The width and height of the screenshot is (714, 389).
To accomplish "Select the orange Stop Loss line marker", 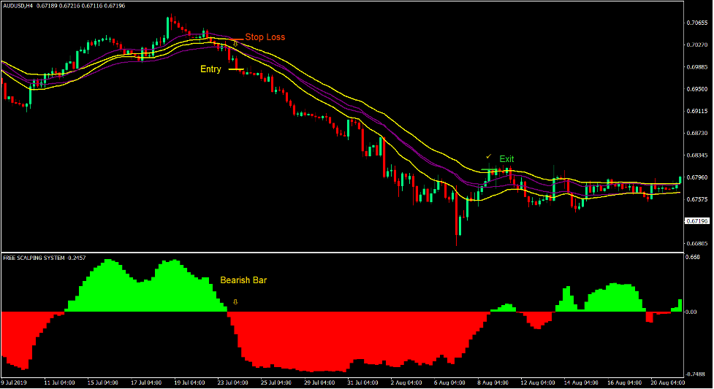I will (235, 39).
